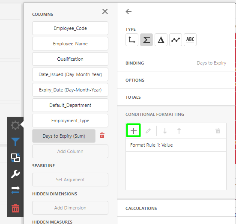236x224 pixels.
Task: Expand the Options section
Action: click(176, 80)
